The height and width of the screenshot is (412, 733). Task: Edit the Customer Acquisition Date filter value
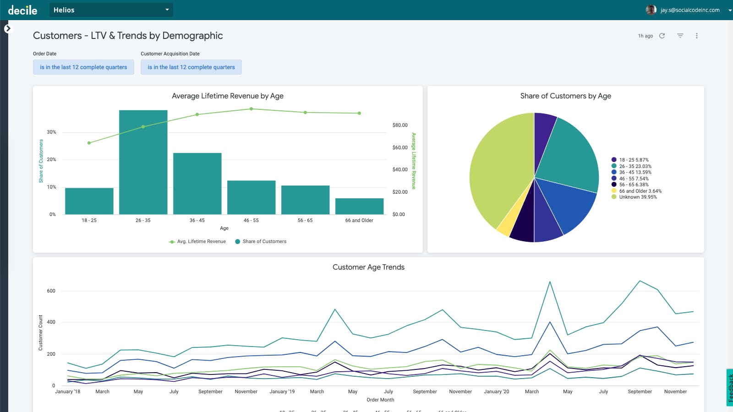[191, 67]
